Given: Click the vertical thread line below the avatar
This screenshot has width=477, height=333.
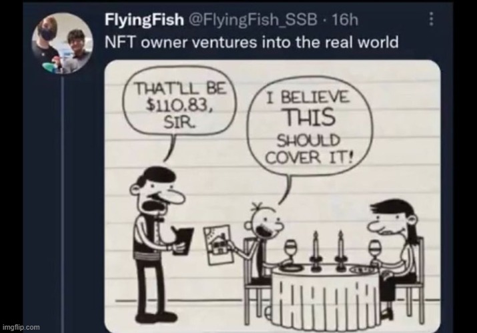Looking at the screenshot, I should (62, 203).
